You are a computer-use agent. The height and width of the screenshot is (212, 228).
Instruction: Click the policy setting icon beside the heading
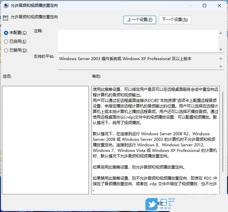tap(6, 18)
